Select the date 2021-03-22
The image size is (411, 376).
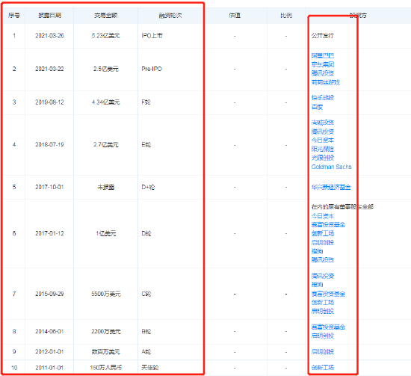point(49,69)
